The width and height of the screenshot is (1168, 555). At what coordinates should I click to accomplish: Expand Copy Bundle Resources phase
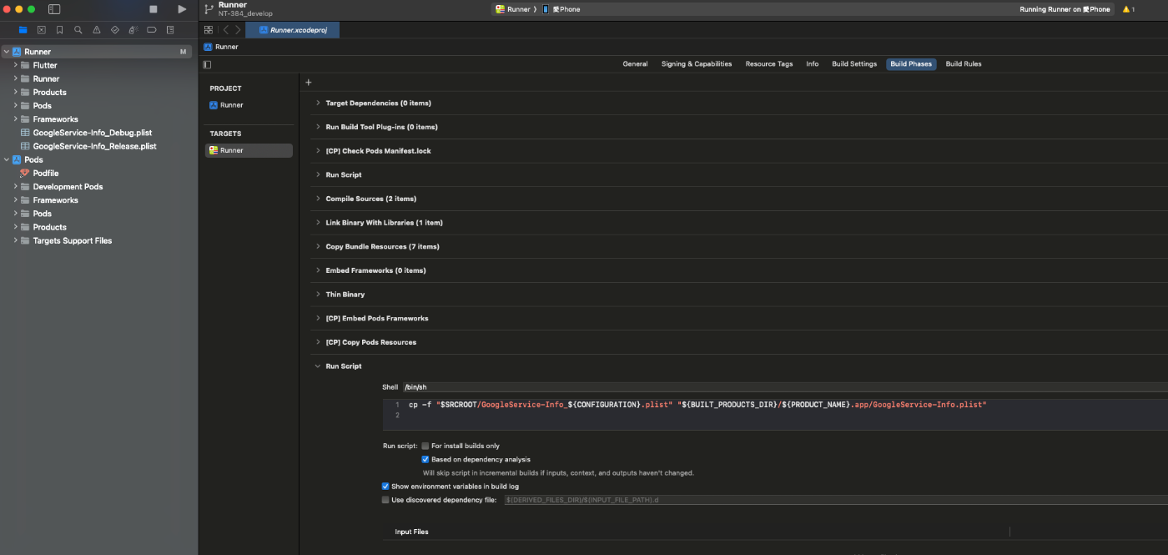pos(317,246)
